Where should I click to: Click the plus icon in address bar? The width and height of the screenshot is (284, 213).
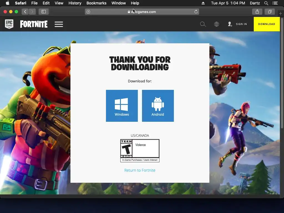pos(88,12)
